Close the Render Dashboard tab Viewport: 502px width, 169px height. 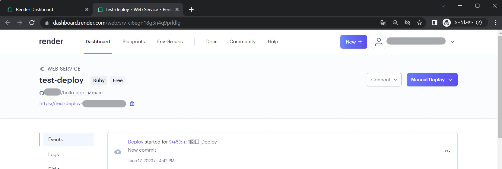tap(87, 10)
